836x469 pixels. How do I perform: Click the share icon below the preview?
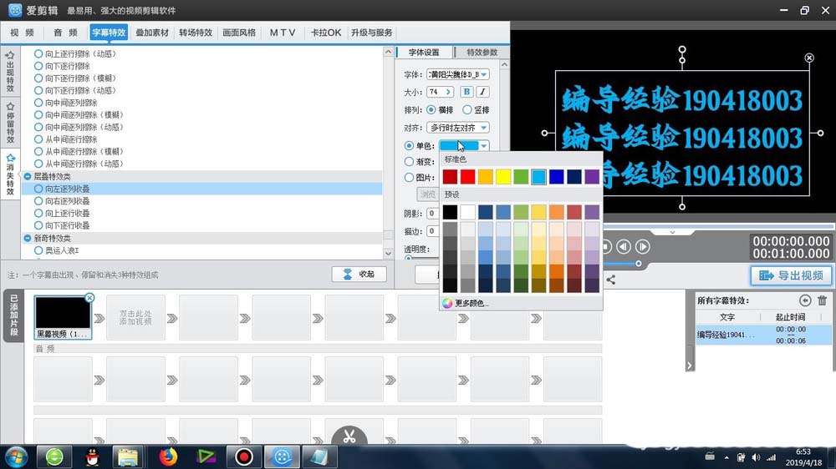point(610,280)
